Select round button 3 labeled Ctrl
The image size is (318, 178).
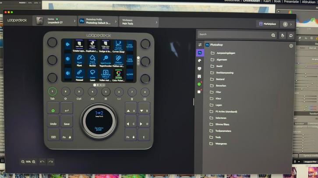pos(79,92)
